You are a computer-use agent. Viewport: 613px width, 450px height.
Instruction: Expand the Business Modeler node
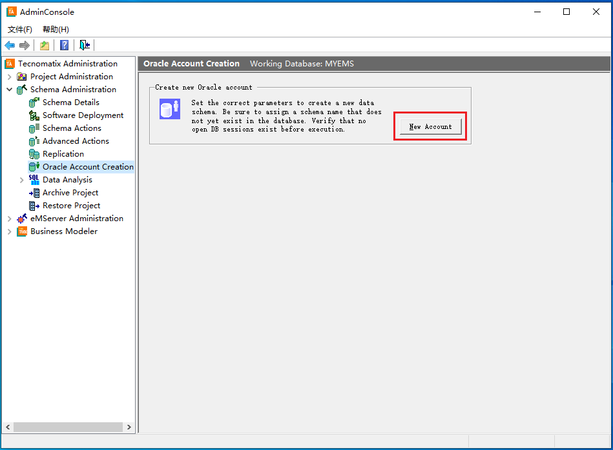coord(10,231)
